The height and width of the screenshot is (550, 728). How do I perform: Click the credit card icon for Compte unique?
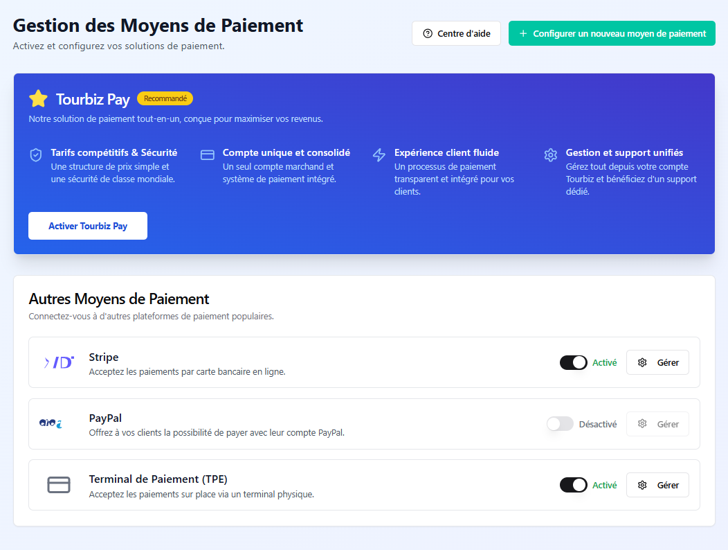click(208, 154)
